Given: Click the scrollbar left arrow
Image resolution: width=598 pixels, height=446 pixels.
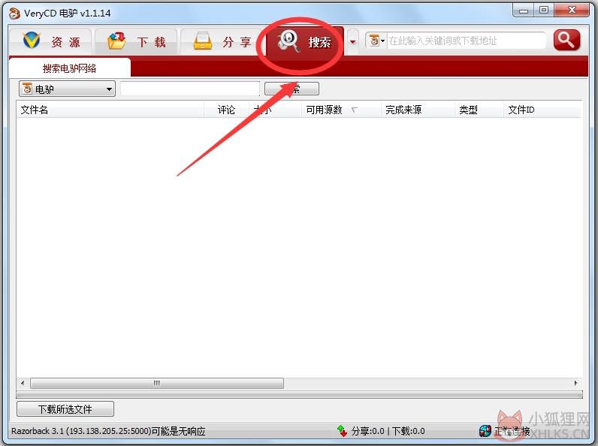Looking at the screenshot, I should click(23, 383).
